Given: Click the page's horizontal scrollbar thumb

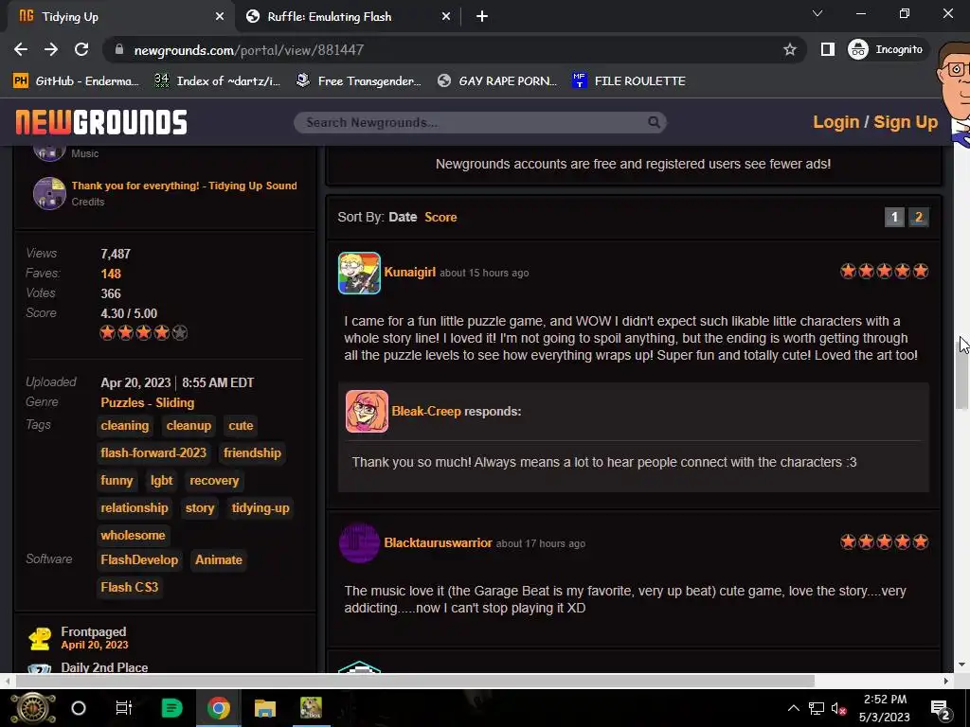Looking at the screenshot, I should point(415,682).
